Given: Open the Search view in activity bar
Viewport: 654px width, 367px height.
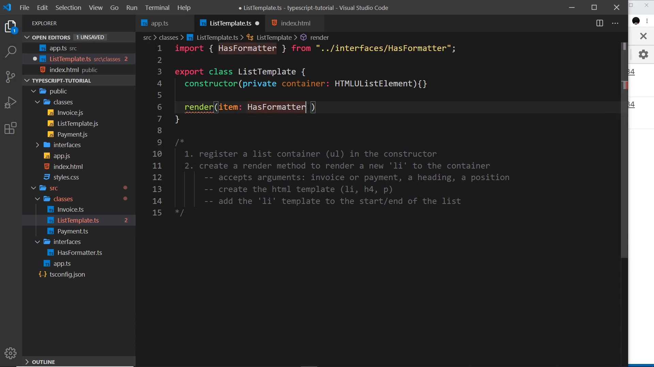Looking at the screenshot, I should [11, 52].
